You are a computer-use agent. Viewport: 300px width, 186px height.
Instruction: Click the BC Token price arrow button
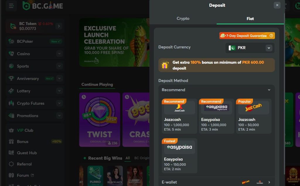(x=59, y=26)
